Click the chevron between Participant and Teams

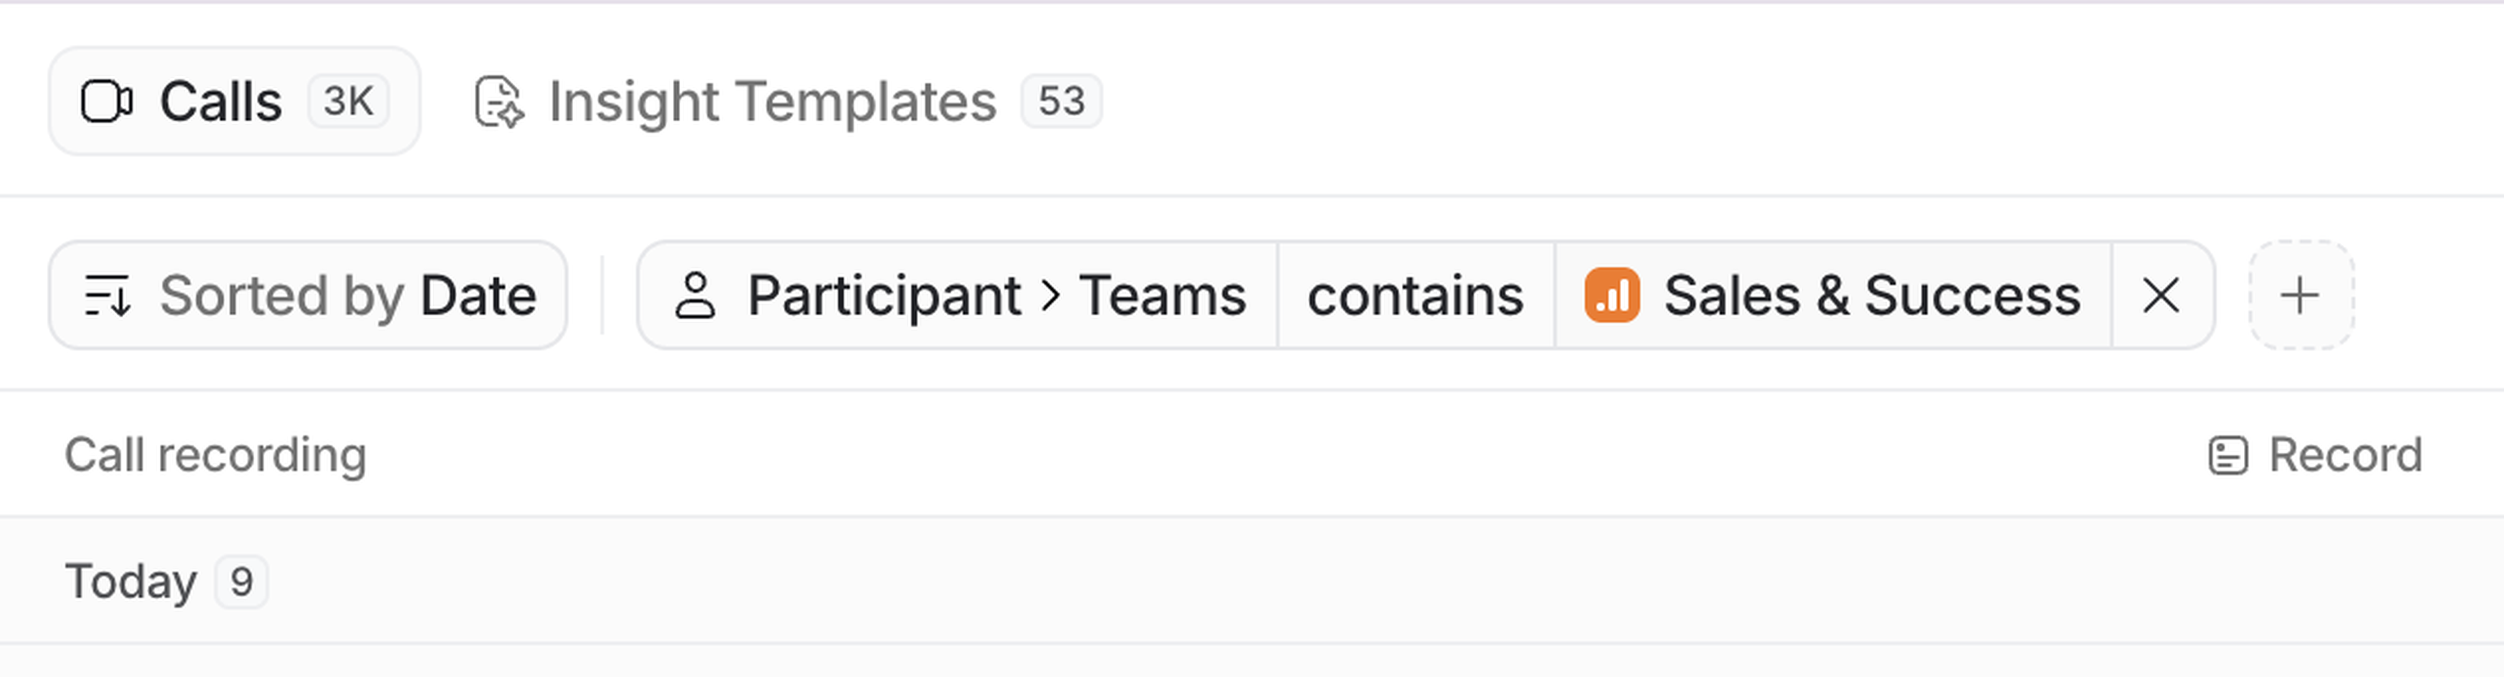click(1050, 295)
